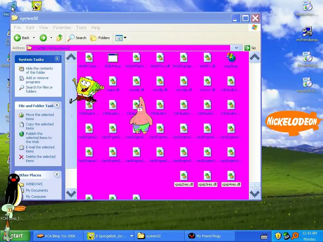Select the wzcsapi.dll file icon
323x242 pixels.
(x=184, y=81)
